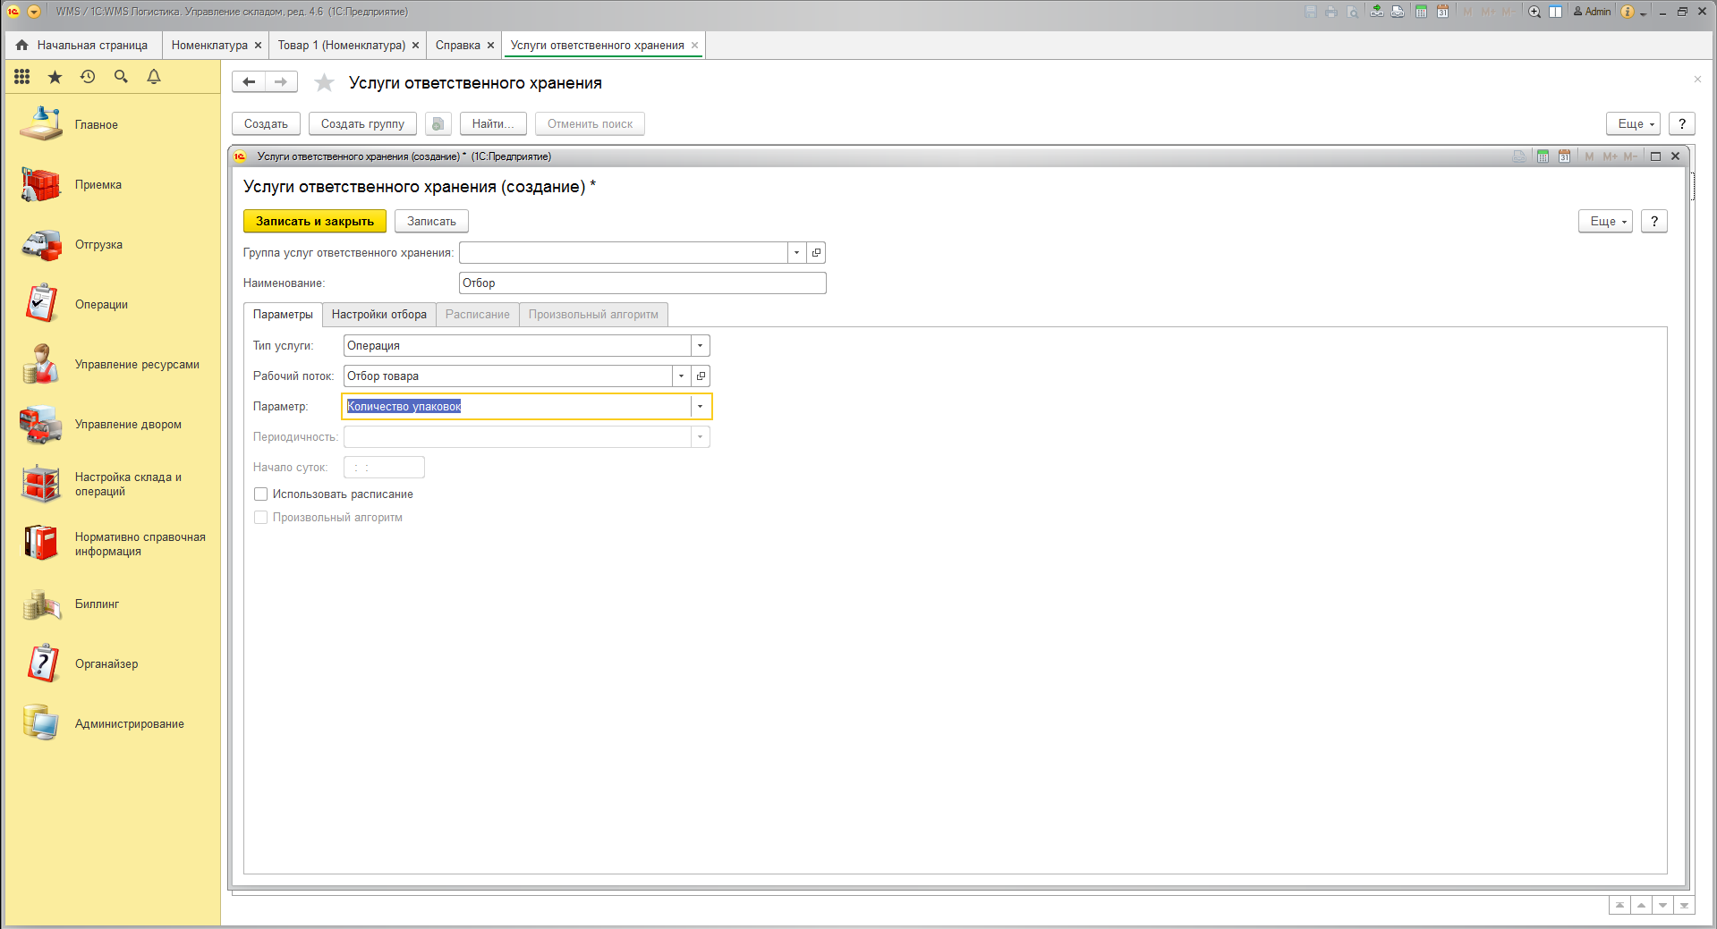Navigate back with the left arrow

click(249, 82)
